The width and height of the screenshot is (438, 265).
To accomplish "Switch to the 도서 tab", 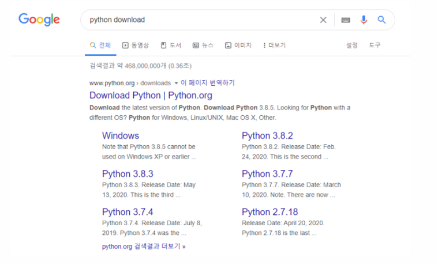I will (x=171, y=45).
